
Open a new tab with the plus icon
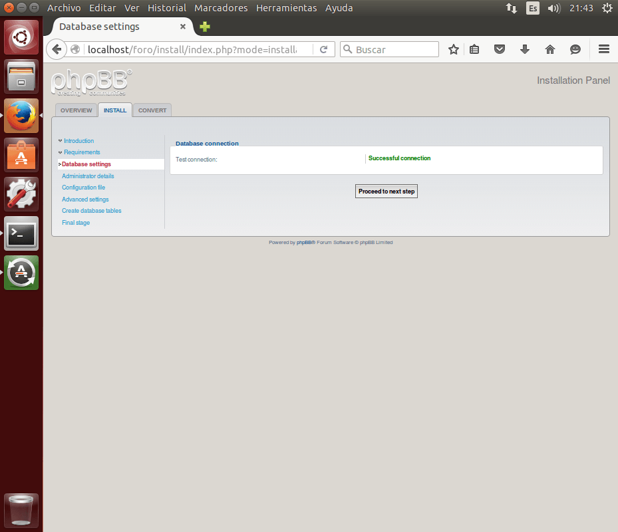coord(204,27)
